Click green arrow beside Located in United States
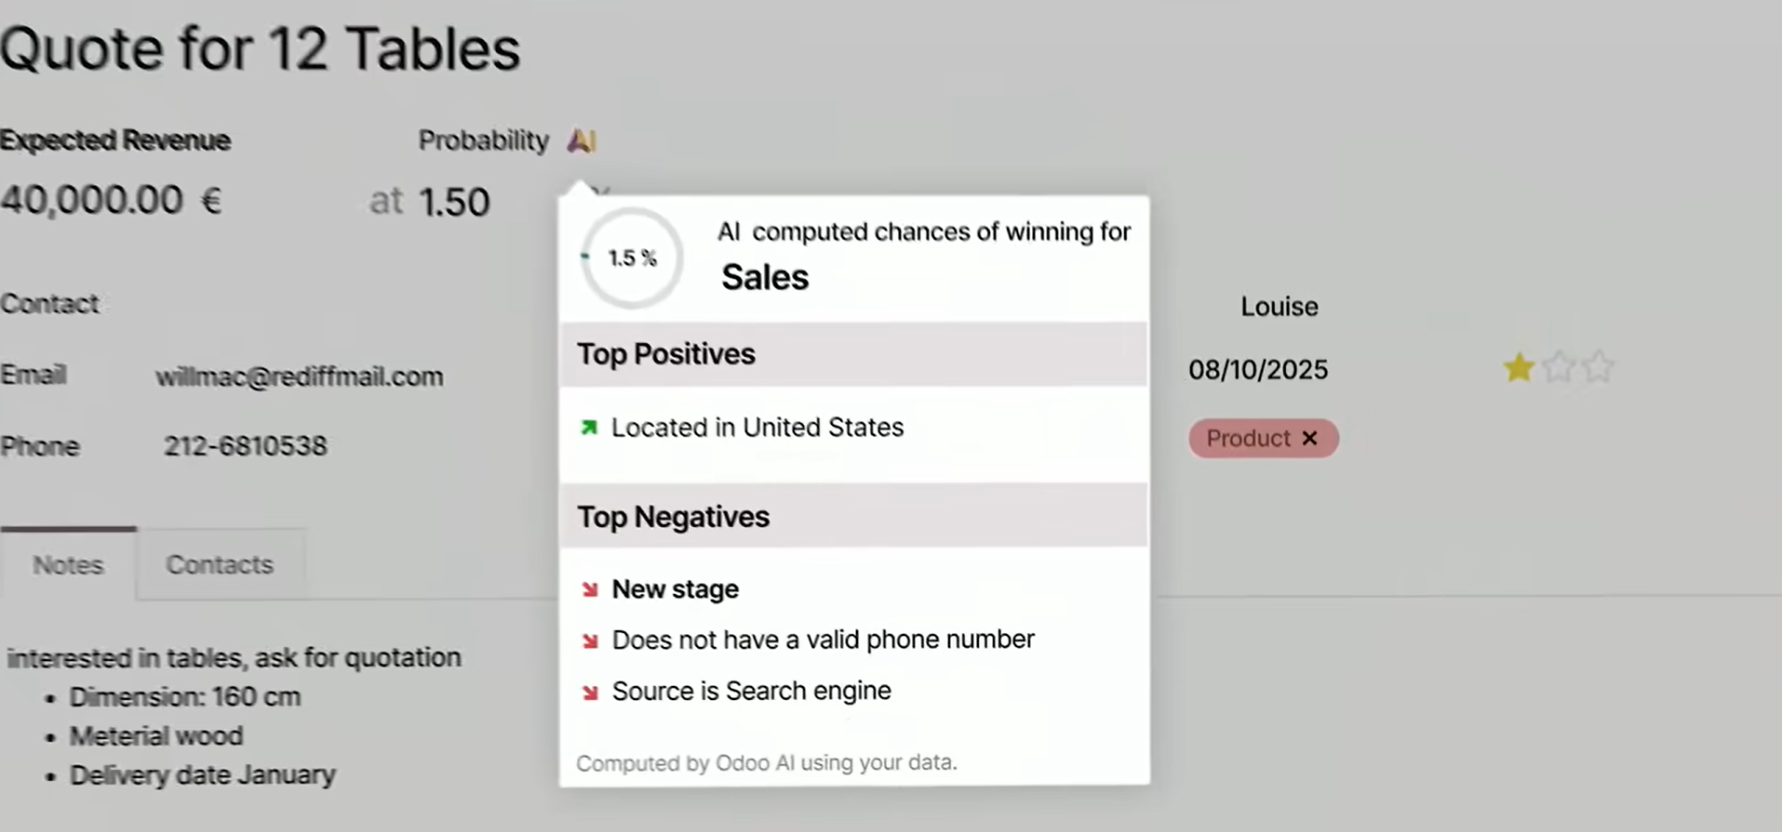Screen dimensions: 1782x832 click(x=589, y=428)
